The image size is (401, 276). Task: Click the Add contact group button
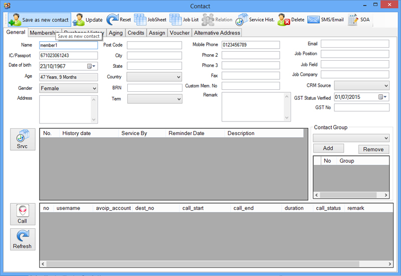328,148
